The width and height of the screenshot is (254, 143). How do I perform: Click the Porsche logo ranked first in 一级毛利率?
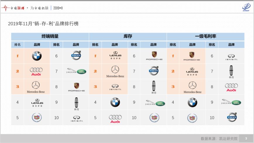192,56
